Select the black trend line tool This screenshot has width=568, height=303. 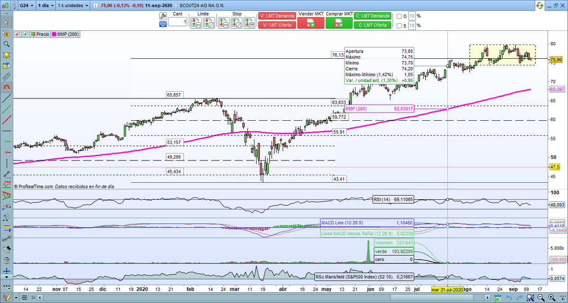tap(6, 98)
